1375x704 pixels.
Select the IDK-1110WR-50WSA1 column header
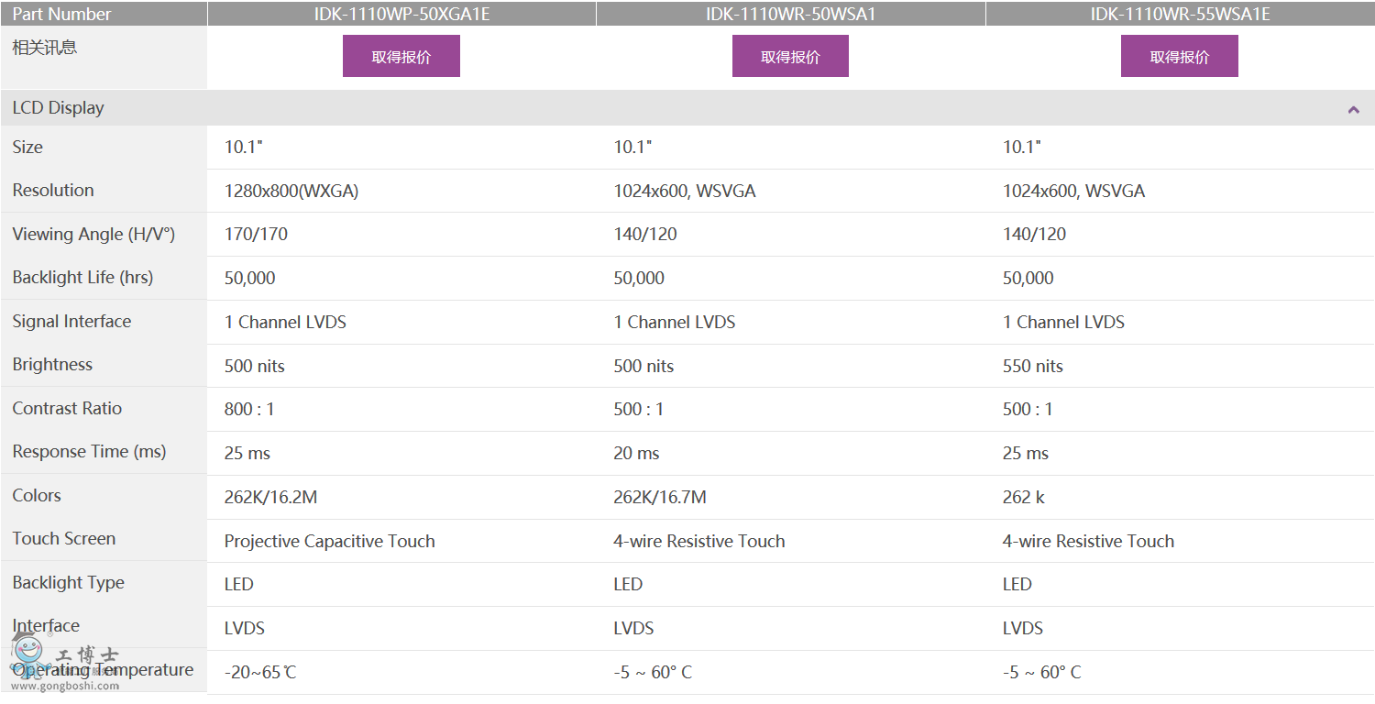coord(790,14)
